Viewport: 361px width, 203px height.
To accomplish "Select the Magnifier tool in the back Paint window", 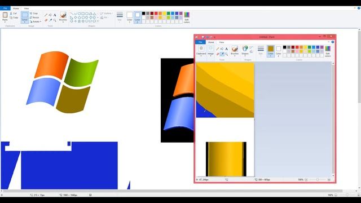I will (x=55, y=20).
